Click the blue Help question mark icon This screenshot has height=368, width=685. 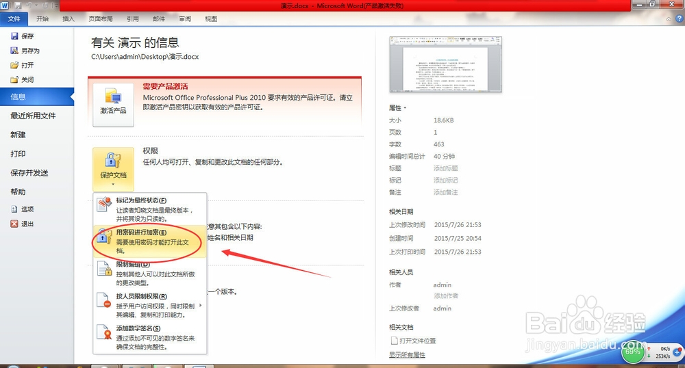[x=680, y=18]
